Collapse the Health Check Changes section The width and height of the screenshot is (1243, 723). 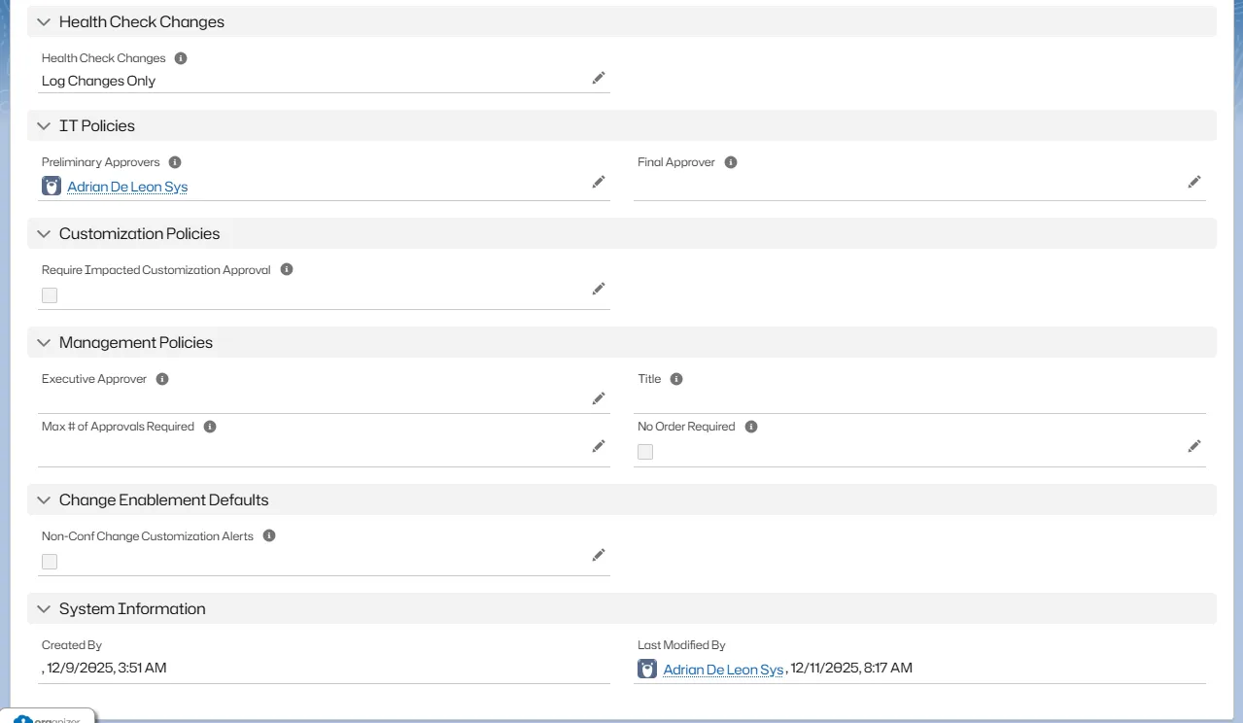[44, 21]
